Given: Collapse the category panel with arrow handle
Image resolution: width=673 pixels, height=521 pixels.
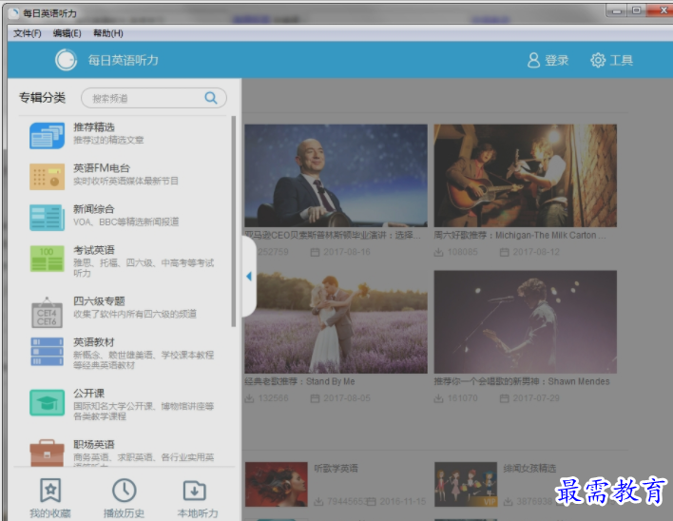Looking at the screenshot, I should pyautogui.click(x=249, y=277).
